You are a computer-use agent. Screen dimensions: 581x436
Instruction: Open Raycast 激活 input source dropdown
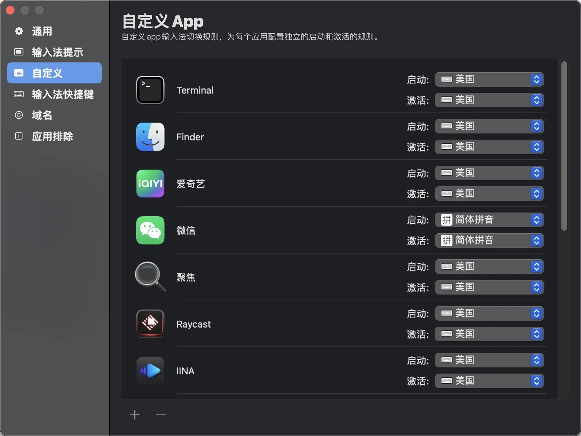tap(489, 334)
